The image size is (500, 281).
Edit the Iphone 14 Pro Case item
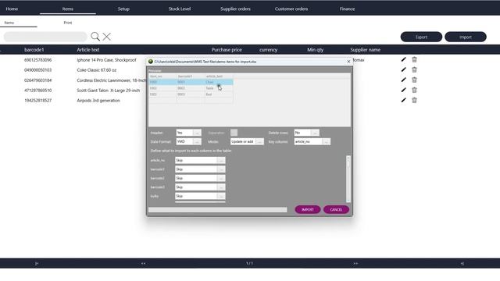(403, 59)
